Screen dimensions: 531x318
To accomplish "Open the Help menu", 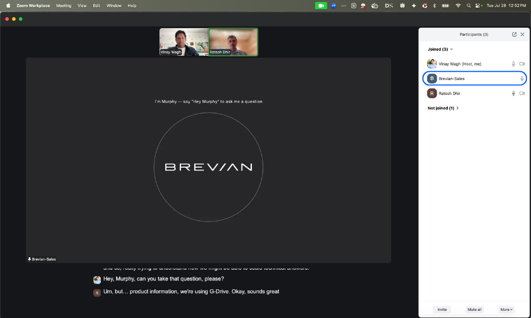I will (x=132, y=6).
